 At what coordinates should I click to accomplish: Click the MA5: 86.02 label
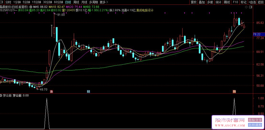[40, 7]
